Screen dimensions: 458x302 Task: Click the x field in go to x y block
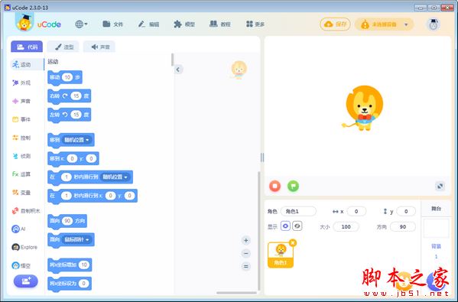pyautogui.click(x=72, y=158)
